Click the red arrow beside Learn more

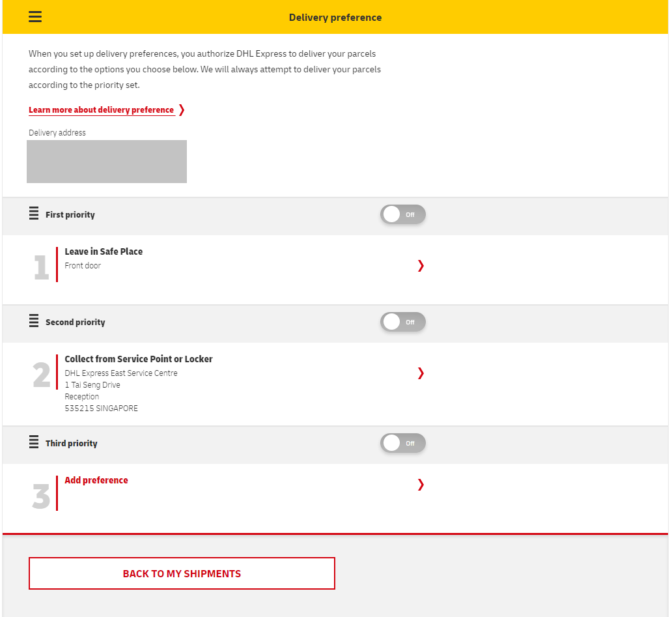[182, 110]
